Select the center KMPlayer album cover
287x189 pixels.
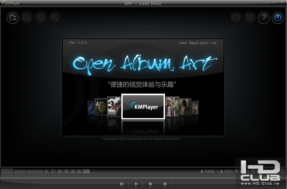[143, 107]
